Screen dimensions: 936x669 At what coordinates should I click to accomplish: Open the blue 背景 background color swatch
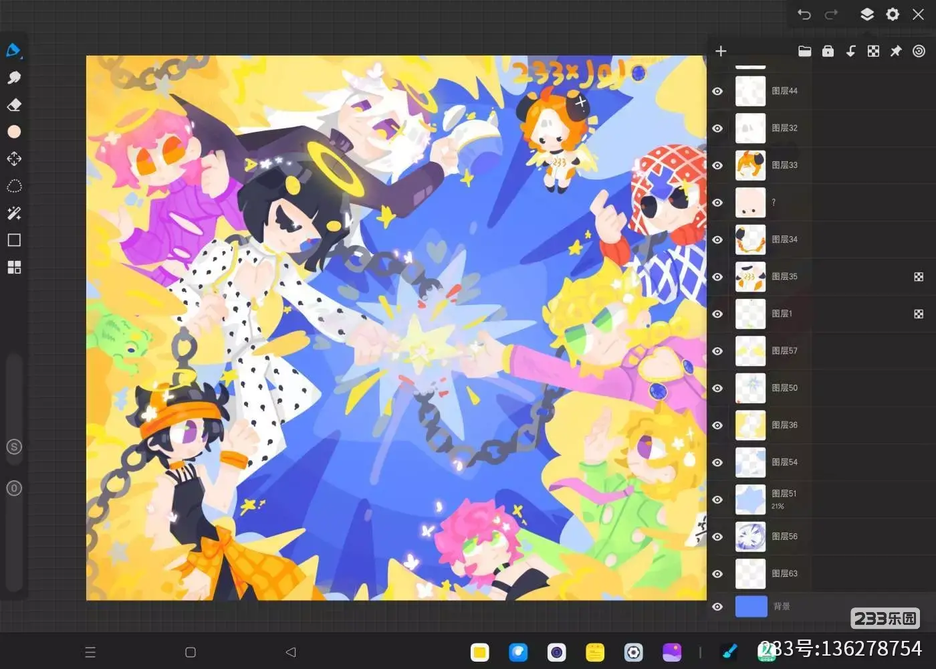(x=751, y=606)
